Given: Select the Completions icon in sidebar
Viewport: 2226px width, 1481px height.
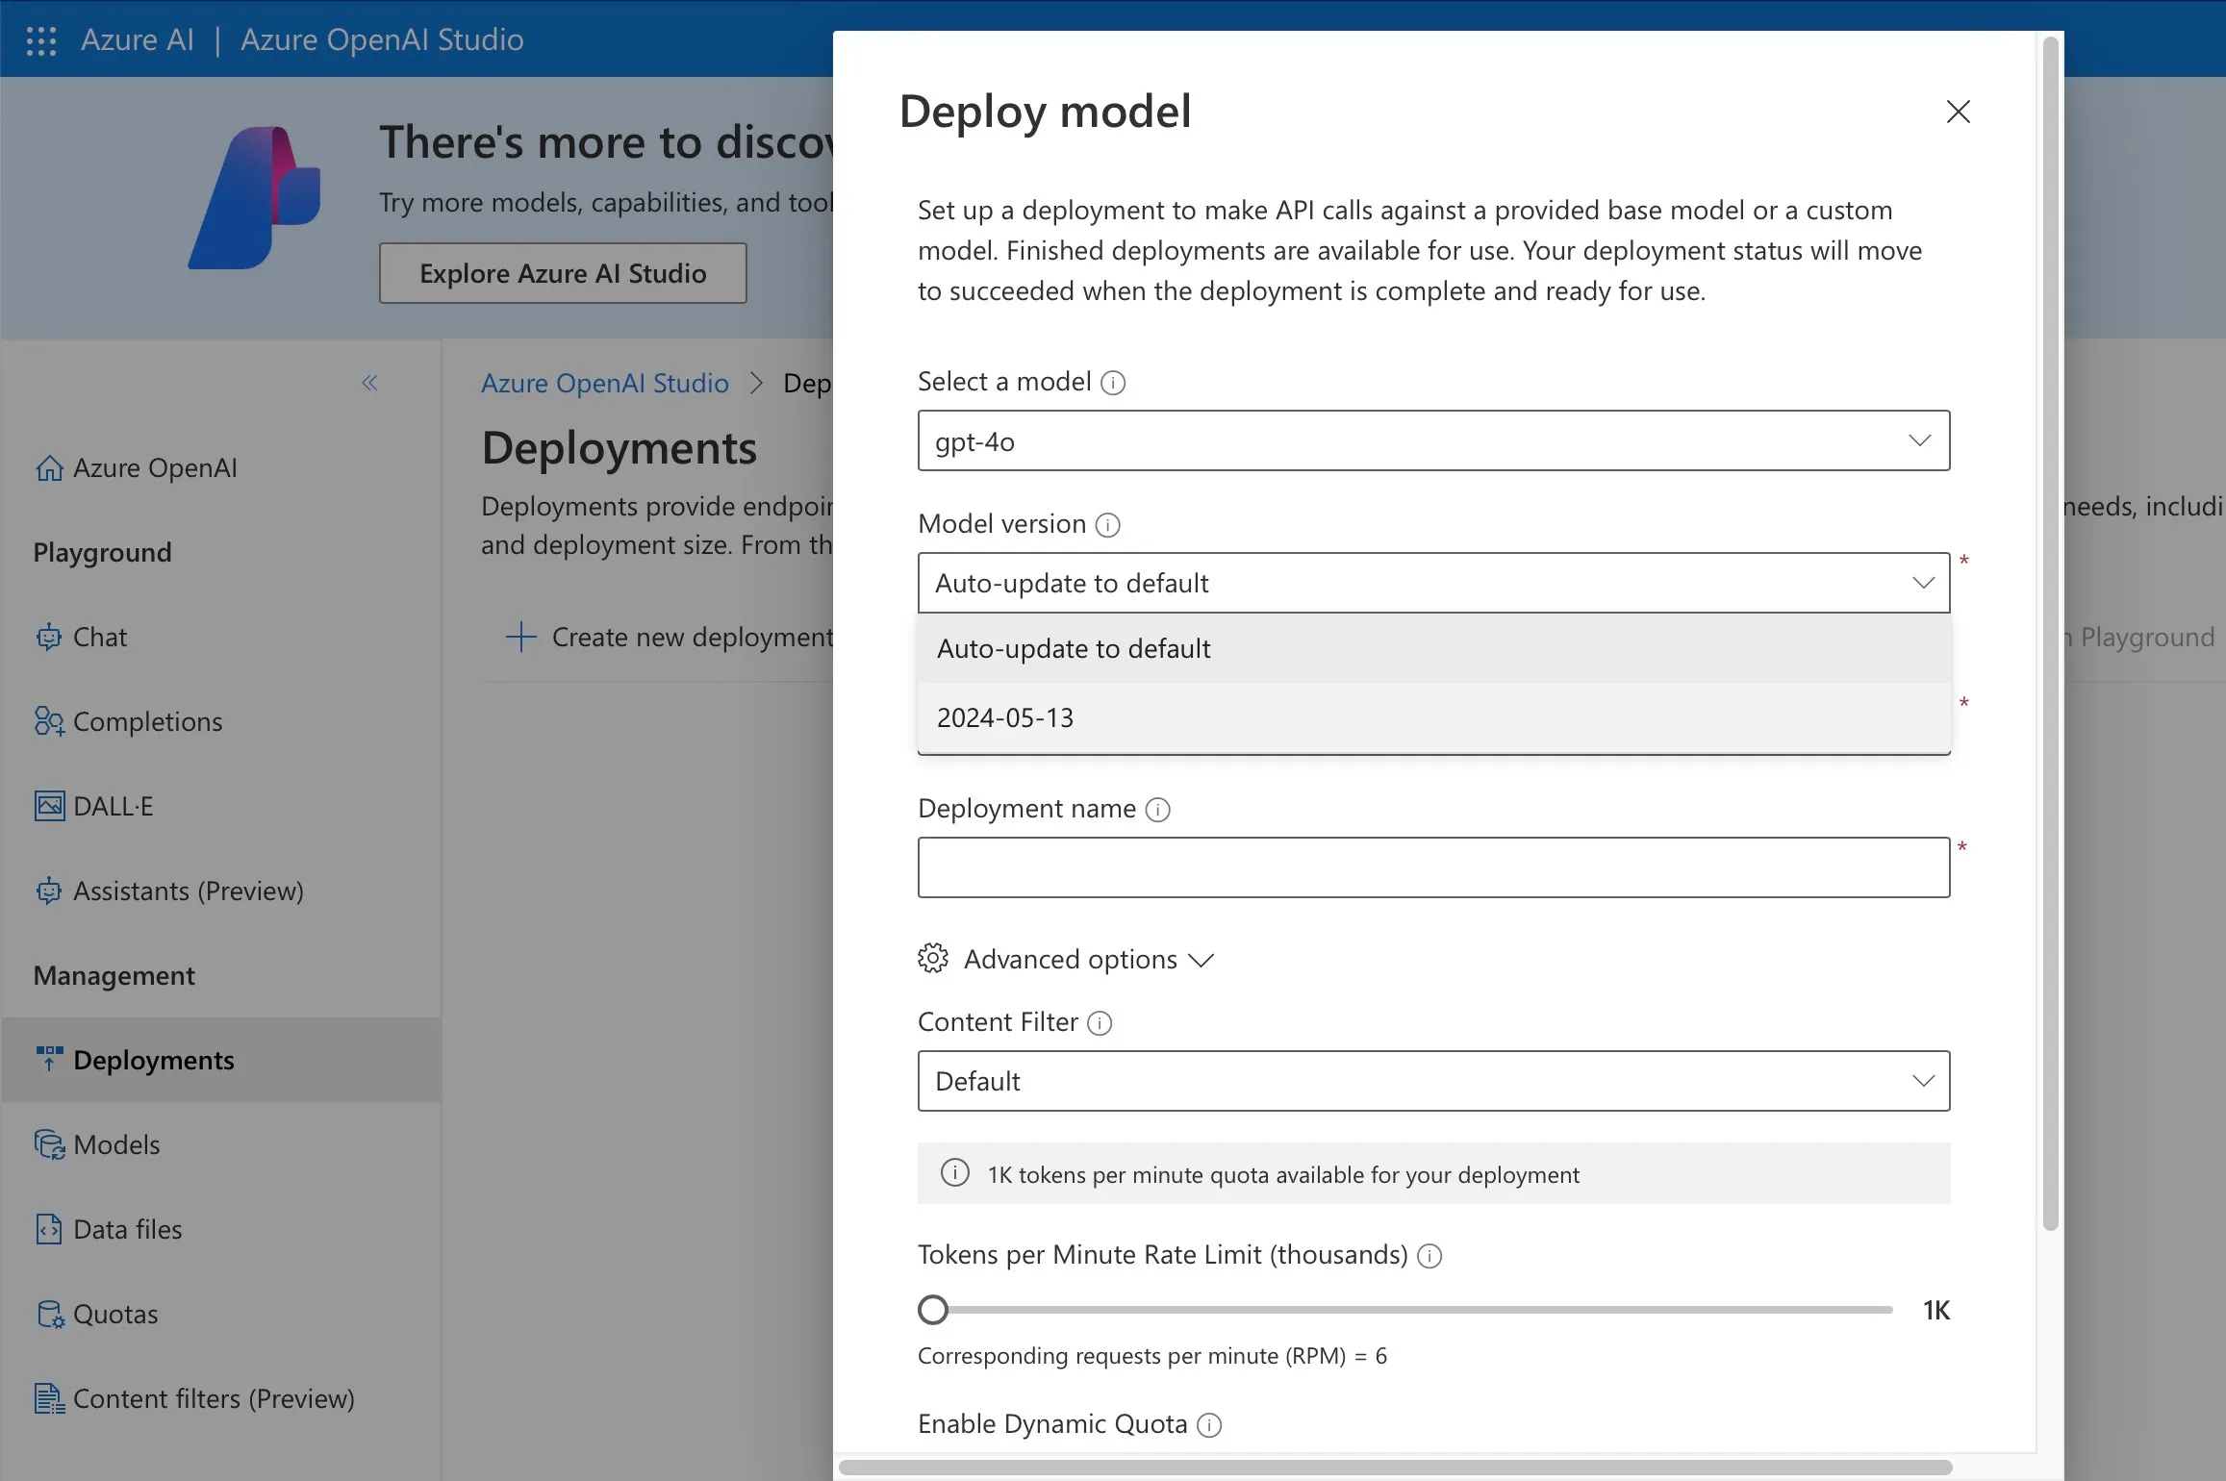Looking at the screenshot, I should click(50, 721).
